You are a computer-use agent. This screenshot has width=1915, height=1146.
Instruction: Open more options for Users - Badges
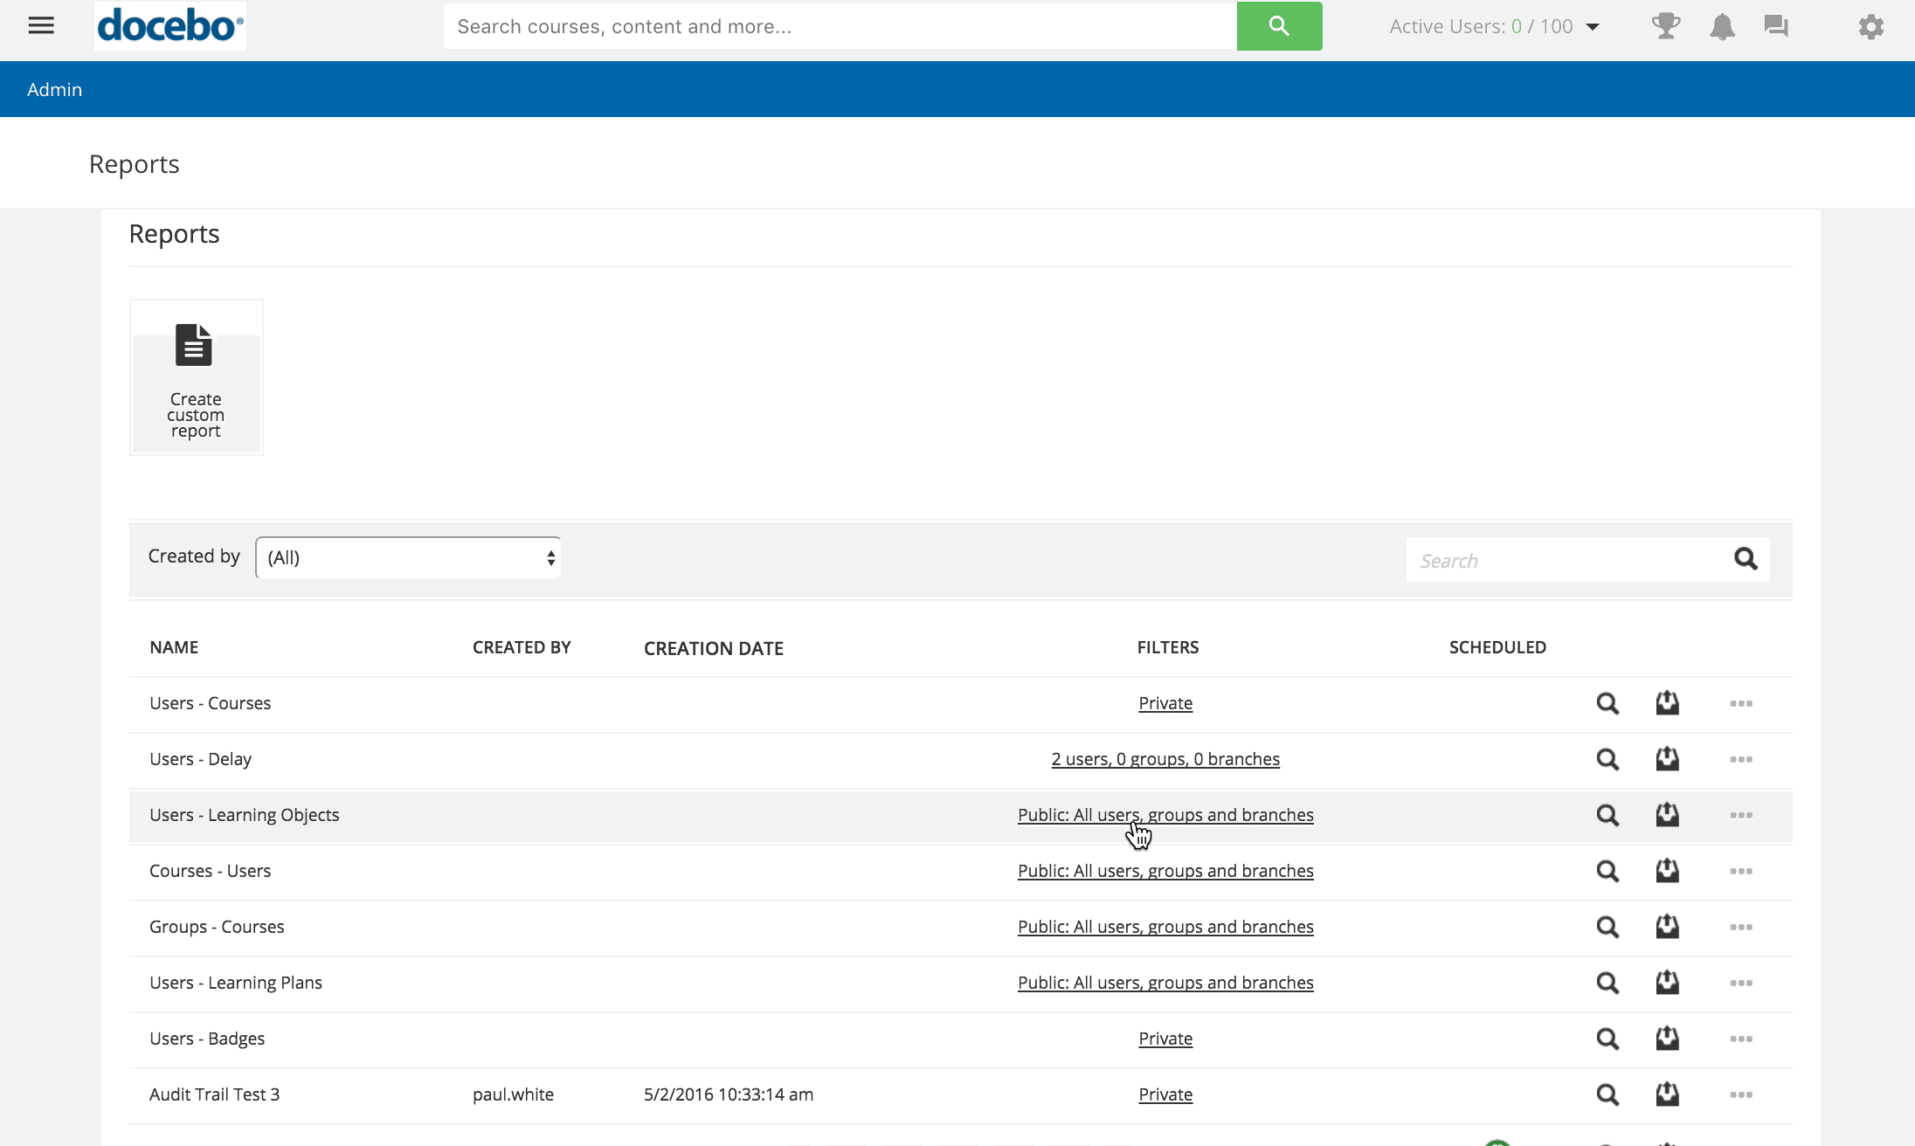[x=1740, y=1039]
